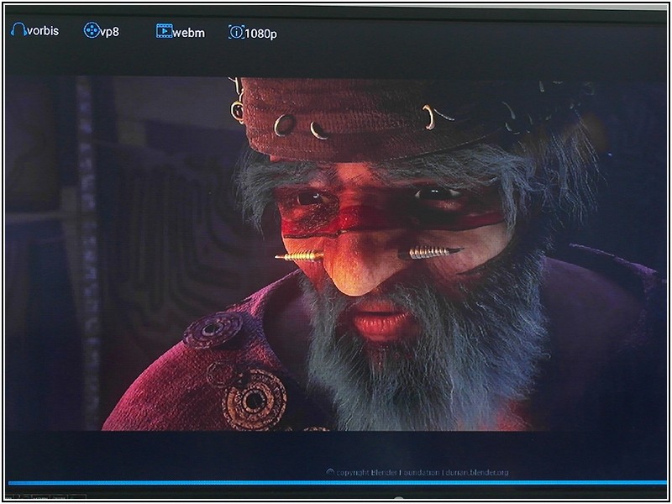Click the film reel video codec icon
Image resolution: width=672 pixels, height=504 pixels.
tap(92, 30)
